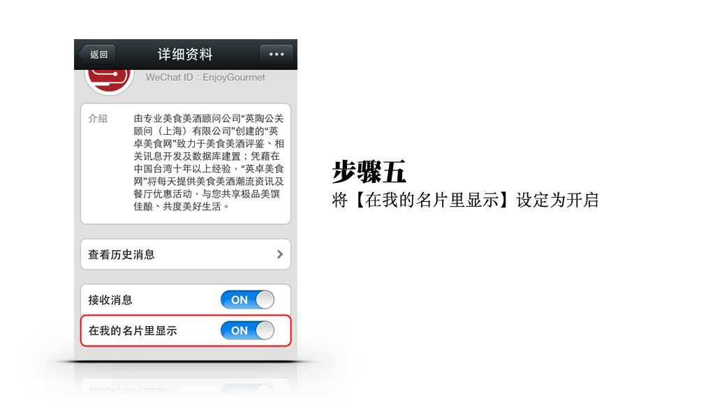The image size is (715, 419).
Task: Open 查看历史消息 row
Action: click(186, 254)
